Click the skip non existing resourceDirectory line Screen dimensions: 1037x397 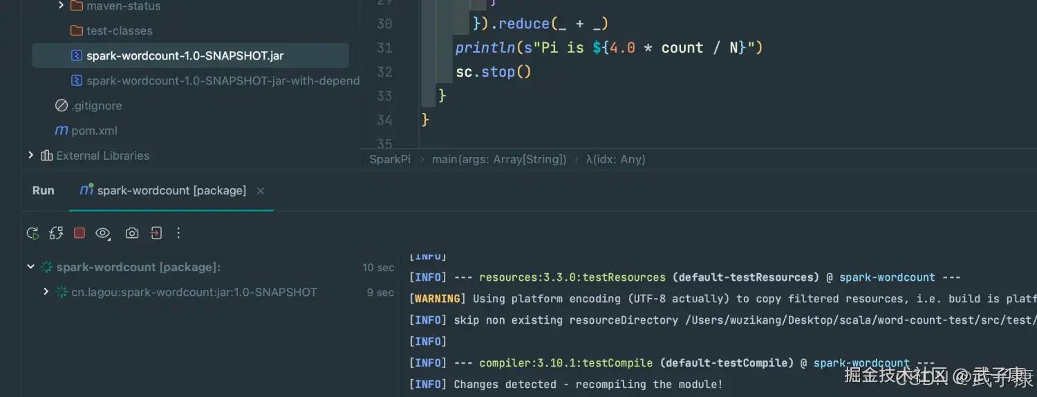point(722,320)
